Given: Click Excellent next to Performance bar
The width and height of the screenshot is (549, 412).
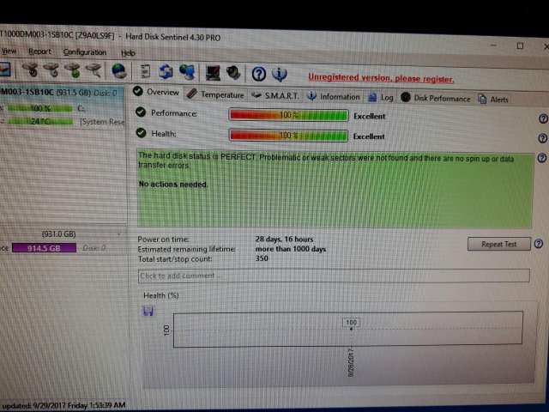Looking at the screenshot, I should click(370, 116).
